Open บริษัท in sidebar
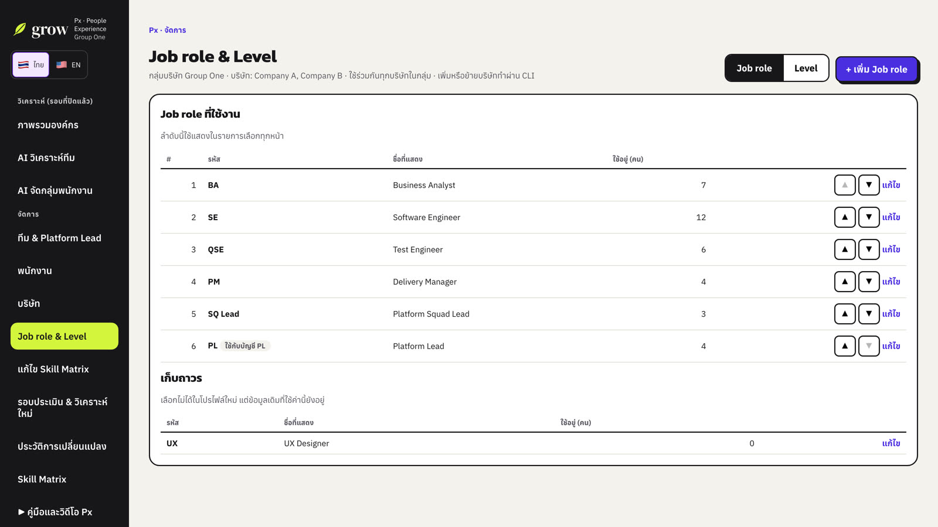 tap(64, 303)
